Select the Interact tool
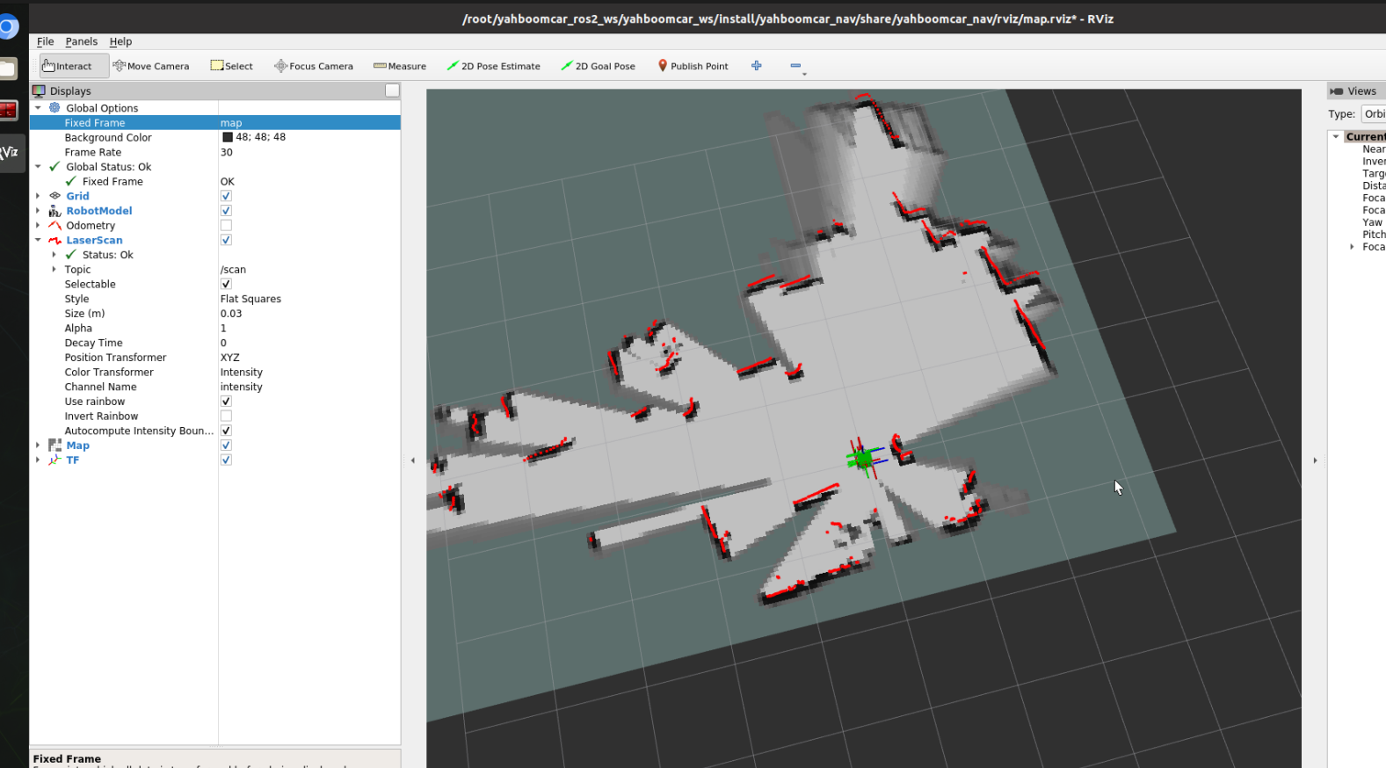Screen dimensions: 1386x768 click(x=74, y=66)
